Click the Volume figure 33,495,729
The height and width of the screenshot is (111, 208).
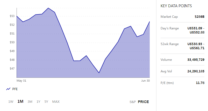196,60
